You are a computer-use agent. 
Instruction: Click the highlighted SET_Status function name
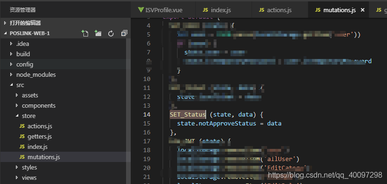pos(187,114)
